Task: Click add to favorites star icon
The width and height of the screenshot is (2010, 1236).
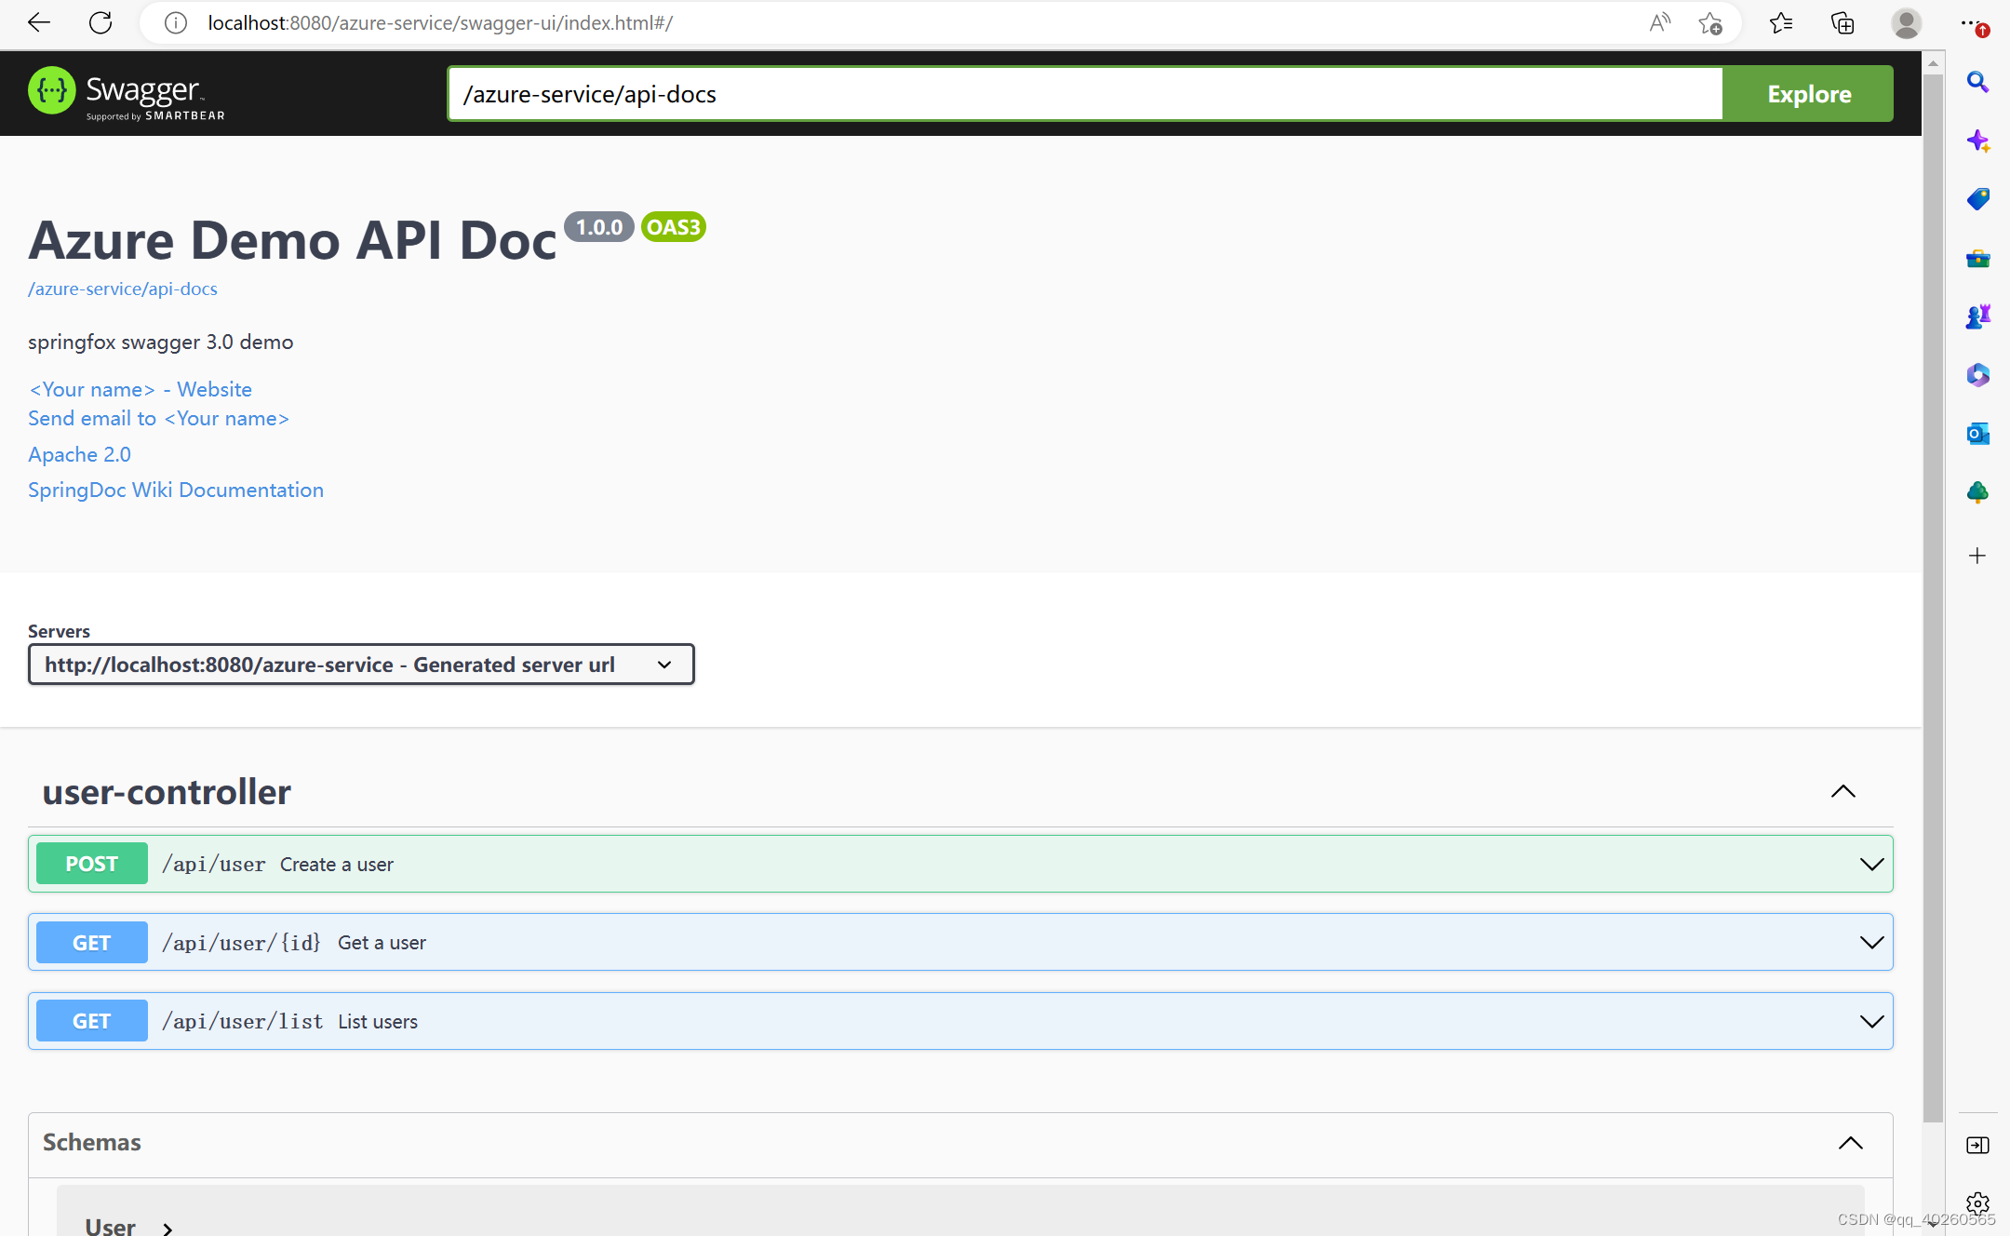Action: (1709, 23)
